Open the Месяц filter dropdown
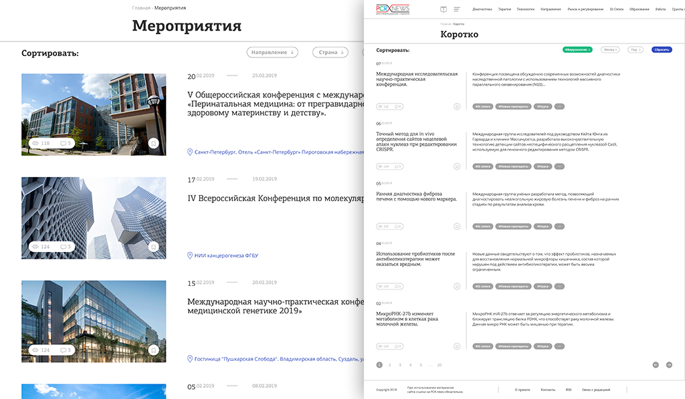Image resolution: width=685 pixels, height=399 pixels. click(x=610, y=49)
